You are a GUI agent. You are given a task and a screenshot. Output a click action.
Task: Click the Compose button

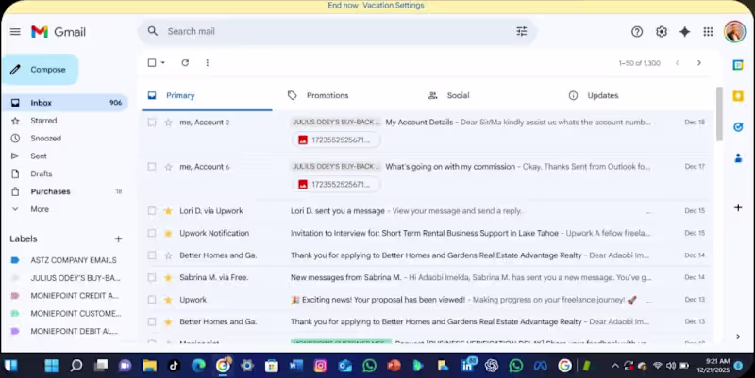pos(41,70)
